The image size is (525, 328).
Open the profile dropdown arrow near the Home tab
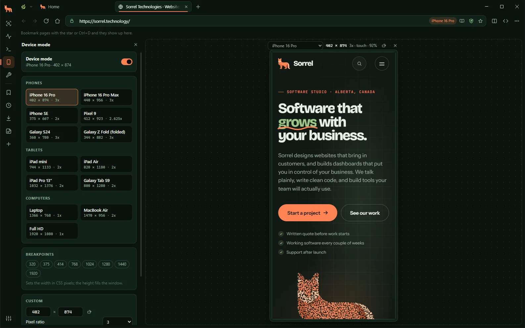point(31,7)
